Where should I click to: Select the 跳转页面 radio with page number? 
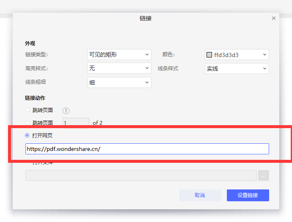28,123
